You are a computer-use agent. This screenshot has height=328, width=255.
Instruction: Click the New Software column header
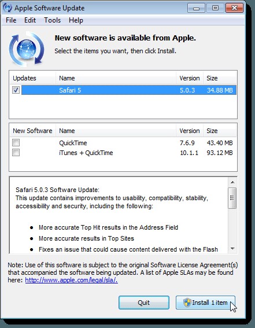33,131
